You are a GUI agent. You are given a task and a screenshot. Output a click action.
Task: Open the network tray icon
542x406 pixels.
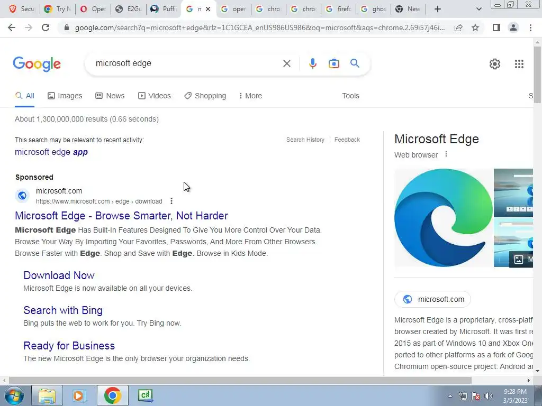[x=463, y=396]
